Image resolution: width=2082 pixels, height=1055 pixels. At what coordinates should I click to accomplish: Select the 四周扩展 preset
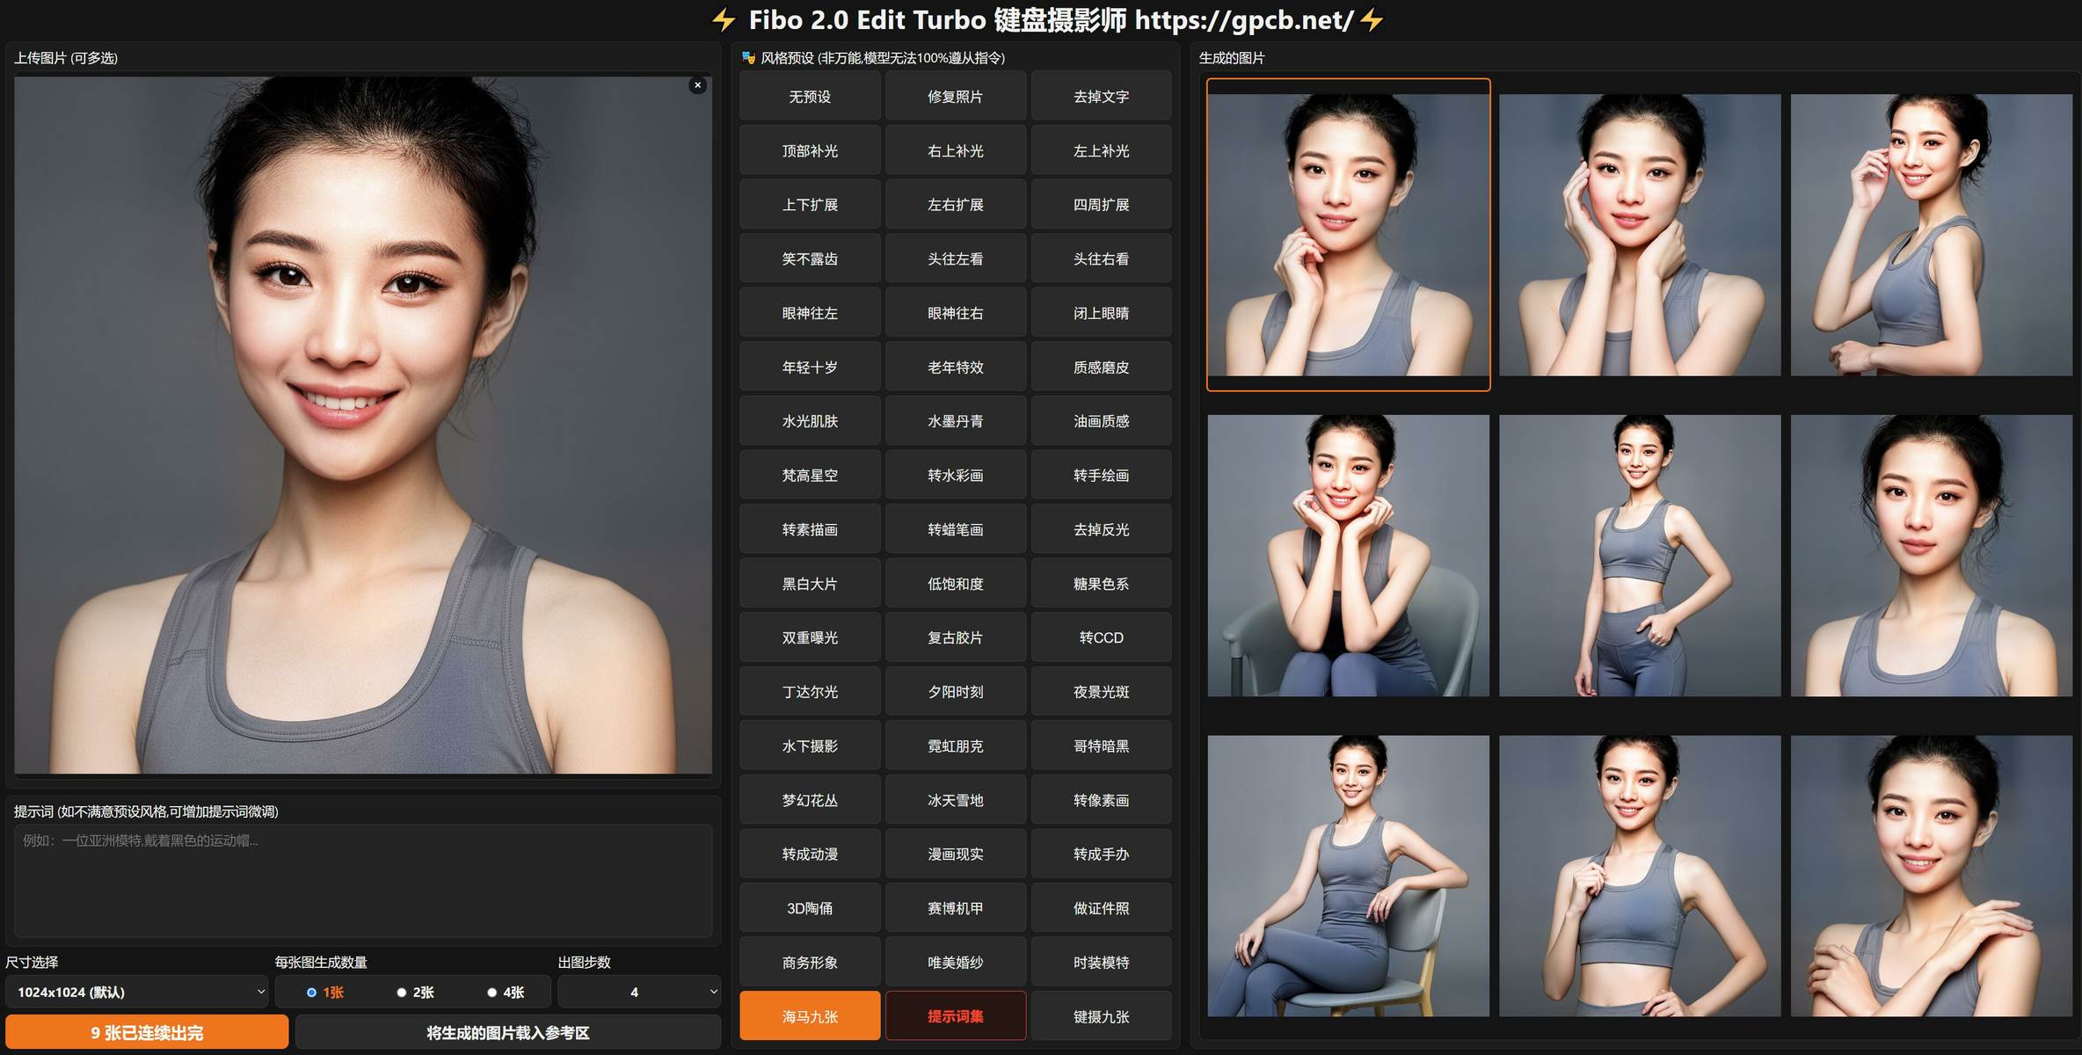[1101, 205]
